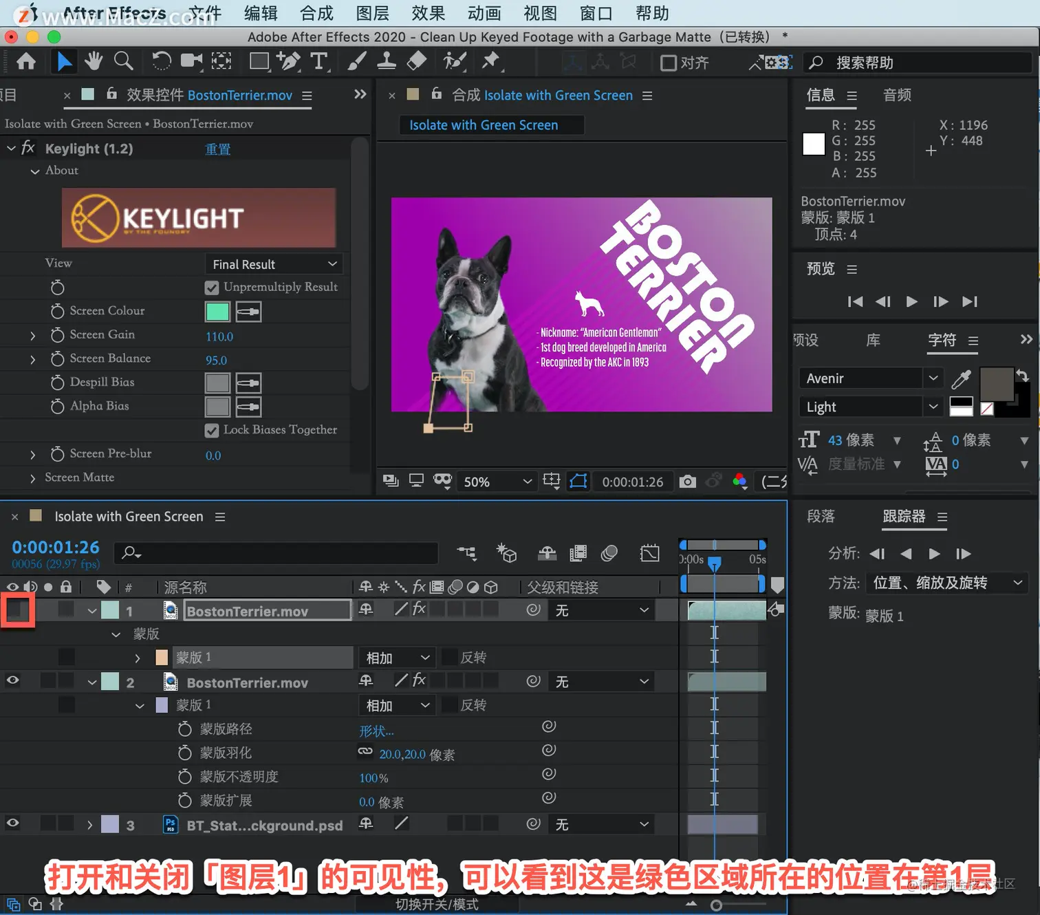Click 切换开关/模式 toggle button
This screenshot has width=1040, height=915.
click(437, 904)
